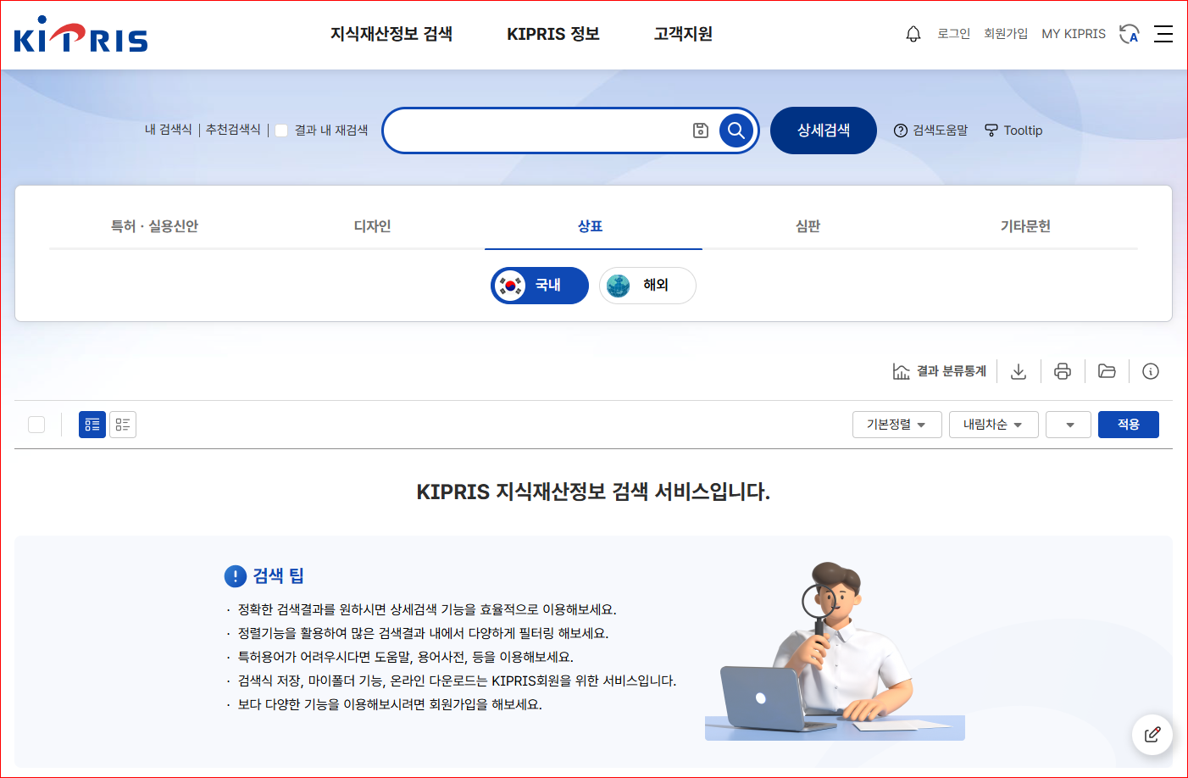
Task: Click the 적용 apply button
Action: point(1129,425)
